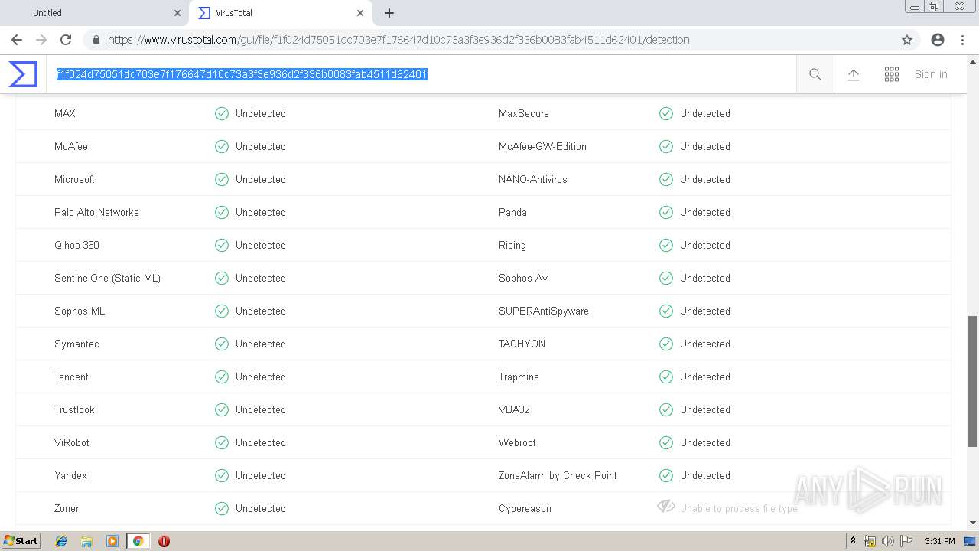Image resolution: width=979 pixels, height=551 pixels.
Task: Click the Chrome taskbar button
Action: pyautogui.click(x=138, y=541)
